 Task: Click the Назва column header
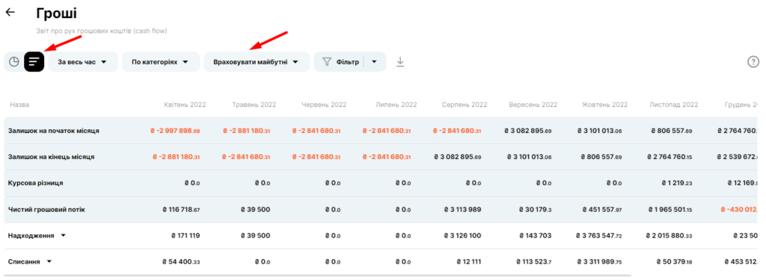(19, 105)
